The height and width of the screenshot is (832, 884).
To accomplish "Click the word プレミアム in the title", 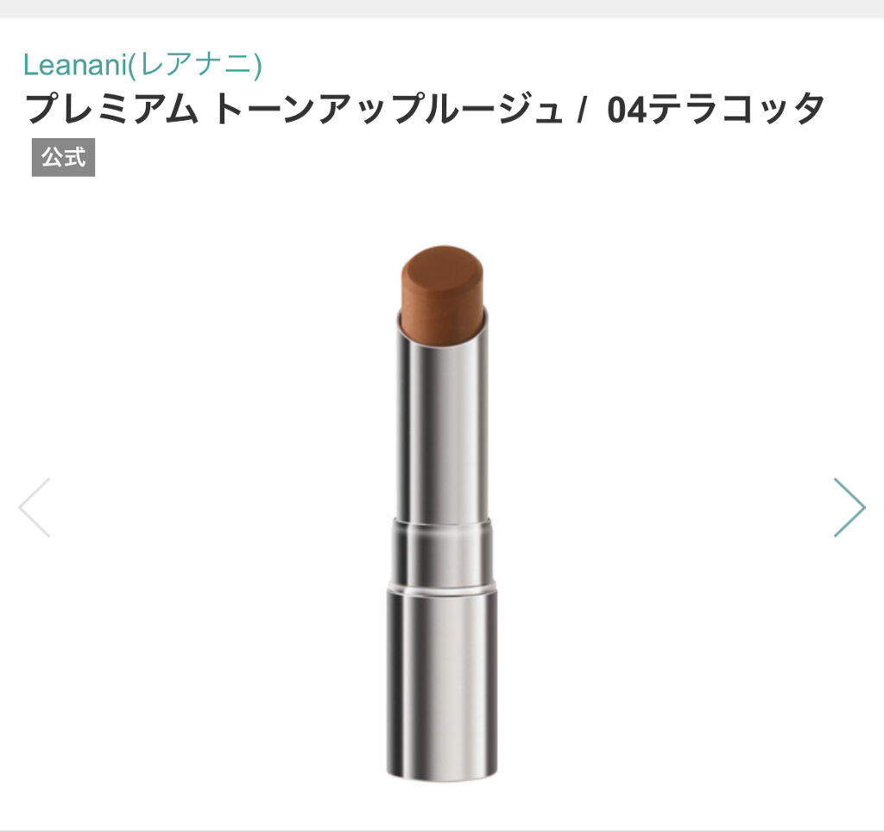I will [112, 110].
